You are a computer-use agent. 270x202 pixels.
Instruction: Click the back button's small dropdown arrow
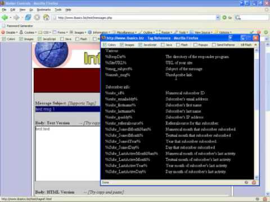coord(11,17)
